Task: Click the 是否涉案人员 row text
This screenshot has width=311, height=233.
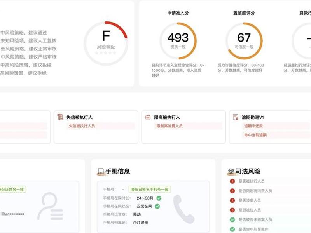Action: (250, 200)
